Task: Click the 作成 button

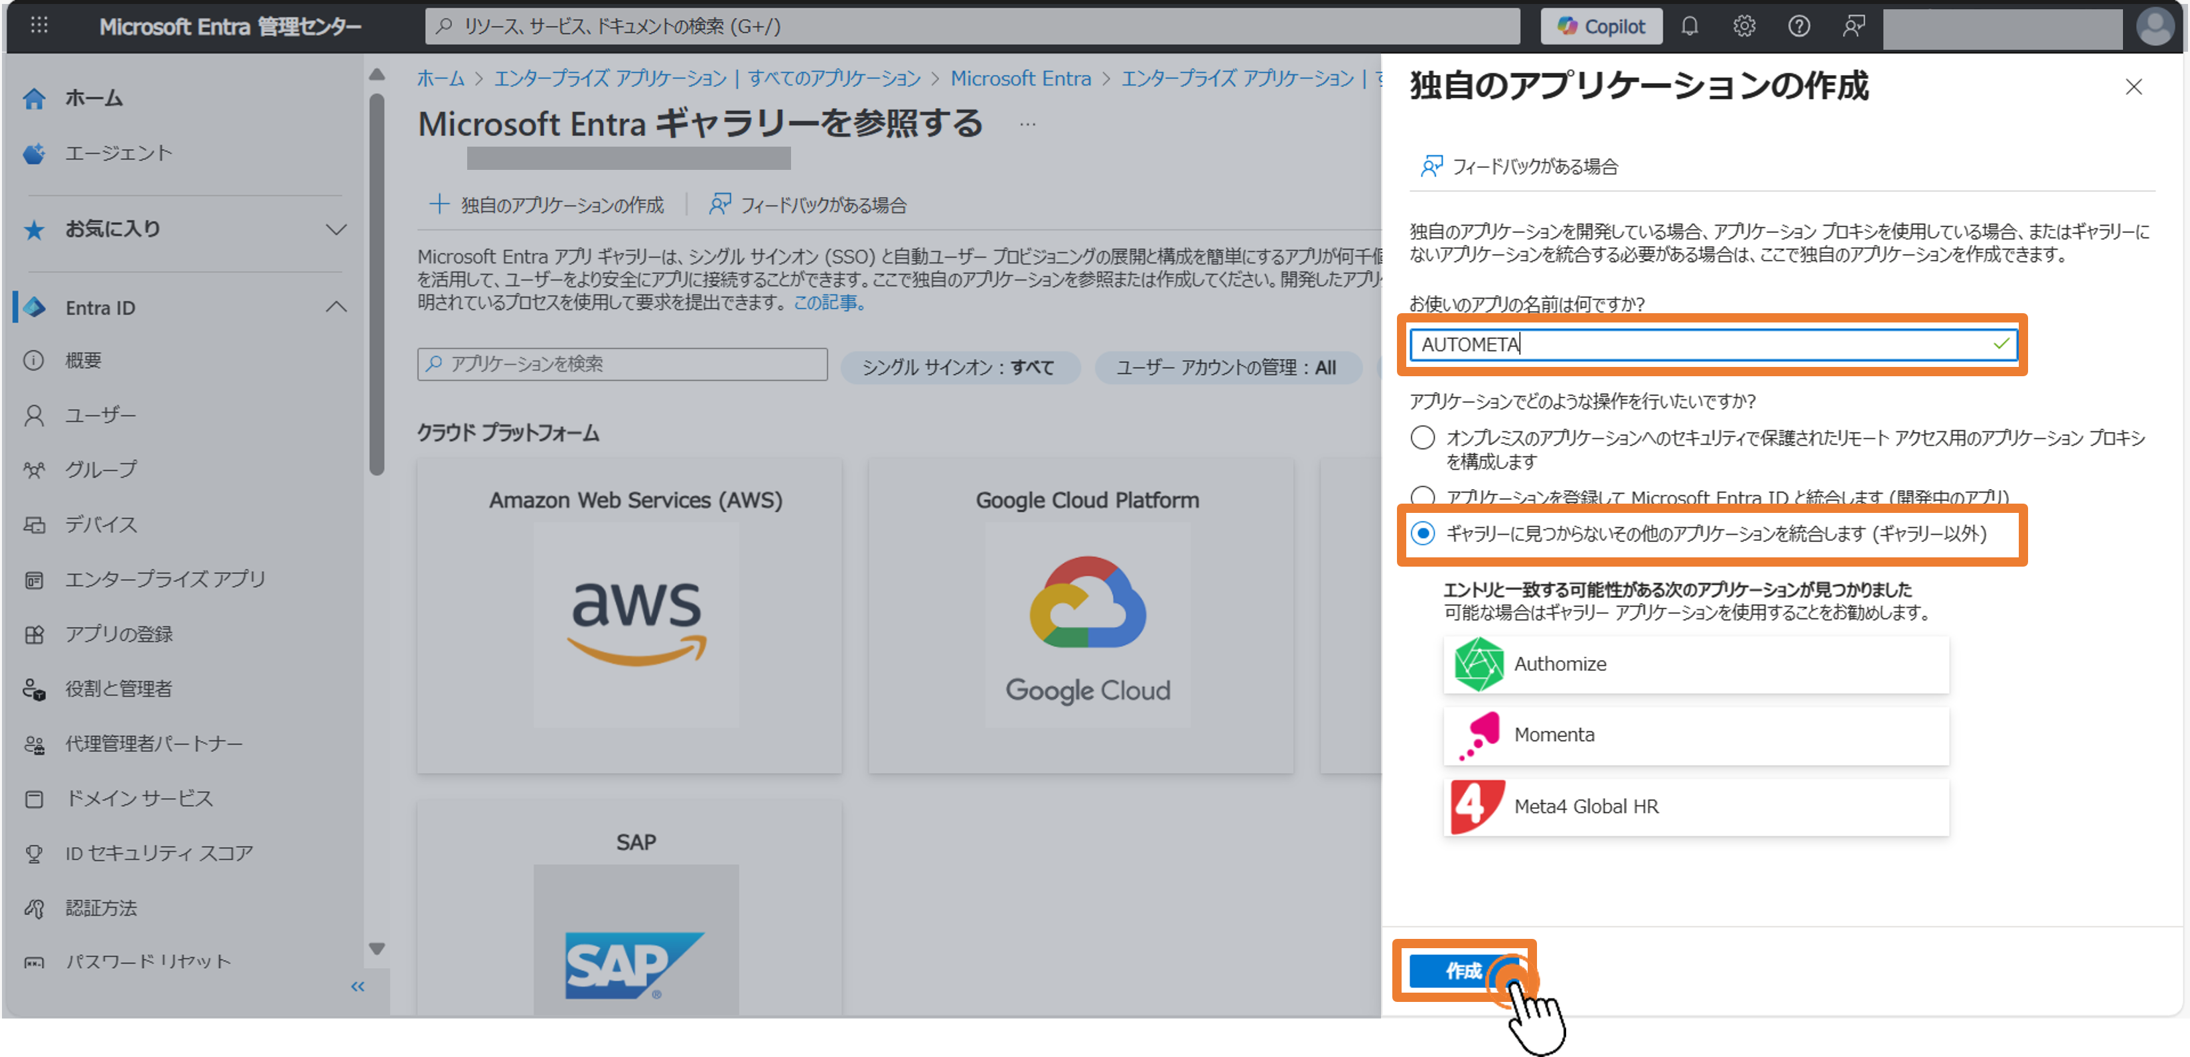Action: (x=1463, y=971)
